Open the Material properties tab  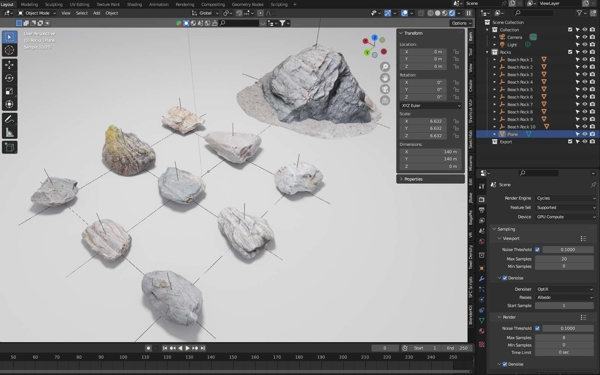482,331
